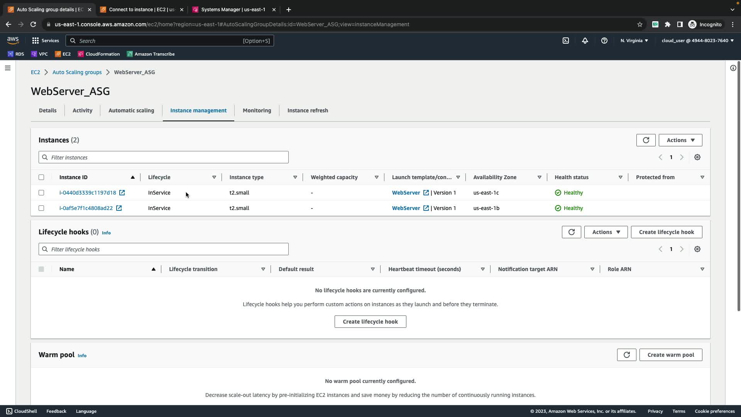Click the help question mark icon
This screenshot has width=741, height=417.
[x=604, y=41]
